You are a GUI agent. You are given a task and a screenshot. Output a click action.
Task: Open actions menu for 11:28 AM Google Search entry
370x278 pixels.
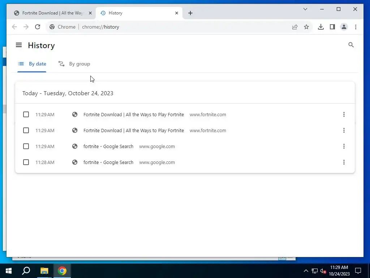pyautogui.click(x=344, y=163)
